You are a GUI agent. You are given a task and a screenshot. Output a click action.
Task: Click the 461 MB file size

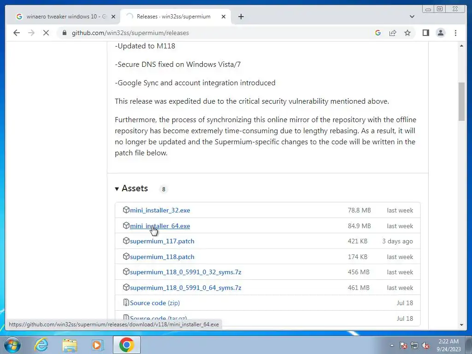[x=358, y=288]
